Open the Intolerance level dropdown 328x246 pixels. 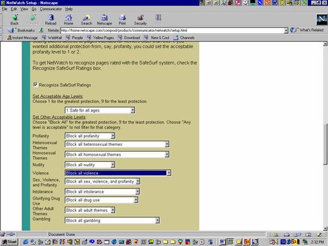(102, 191)
